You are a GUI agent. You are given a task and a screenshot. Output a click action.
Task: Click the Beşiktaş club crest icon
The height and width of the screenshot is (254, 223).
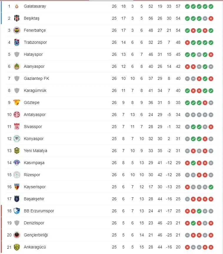pyautogui.click(x=17, y=18)
